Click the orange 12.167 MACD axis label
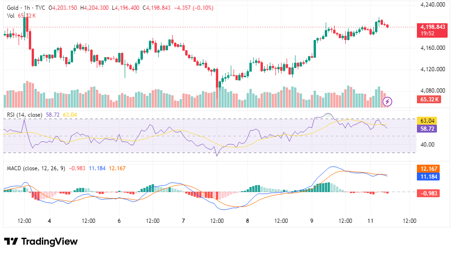 (429, 169)
